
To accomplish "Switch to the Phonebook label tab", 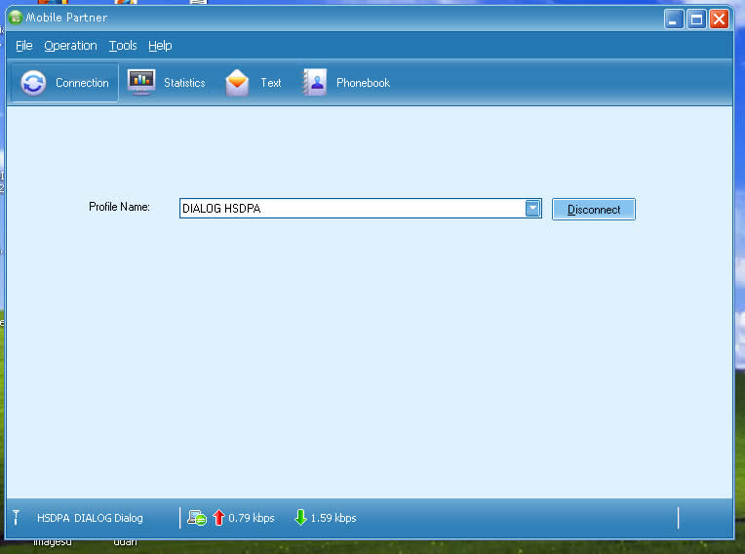I will [363, 83].
